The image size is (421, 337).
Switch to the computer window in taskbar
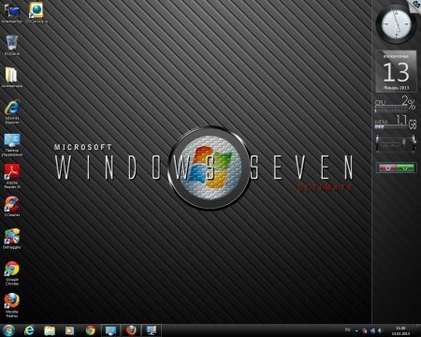152,330
